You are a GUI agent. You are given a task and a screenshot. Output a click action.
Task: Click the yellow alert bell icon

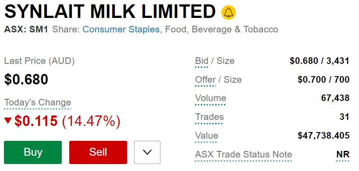[x=228, y=12]
